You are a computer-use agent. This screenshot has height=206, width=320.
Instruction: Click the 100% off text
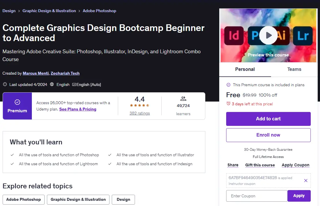click(x=268, y=95)
